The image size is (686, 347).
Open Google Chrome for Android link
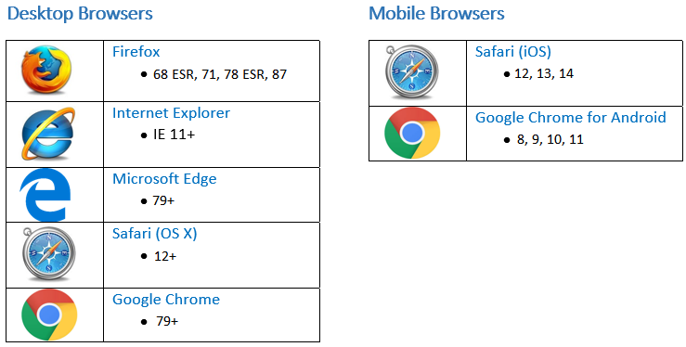pyautogui.click(x=571, y=118)
